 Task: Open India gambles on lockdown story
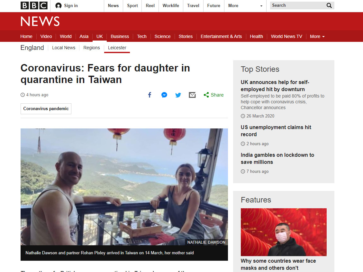(277, 158)
